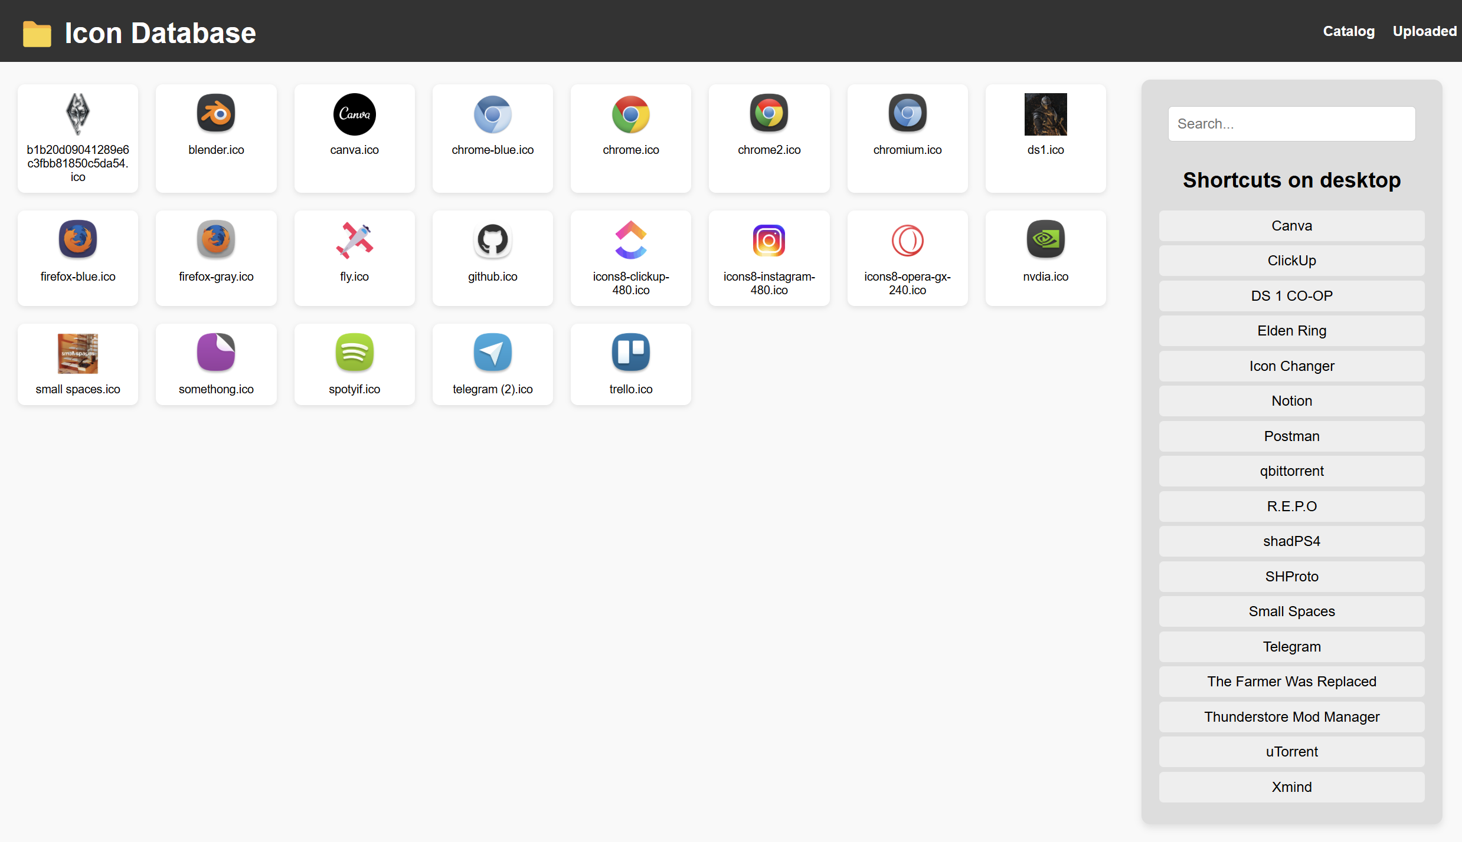Navigate to the Uploaded section

(1425, 31)
